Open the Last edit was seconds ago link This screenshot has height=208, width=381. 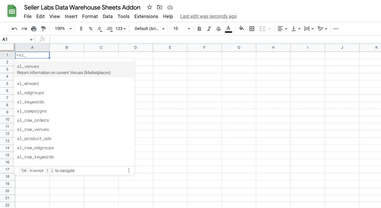coord(208,16)
